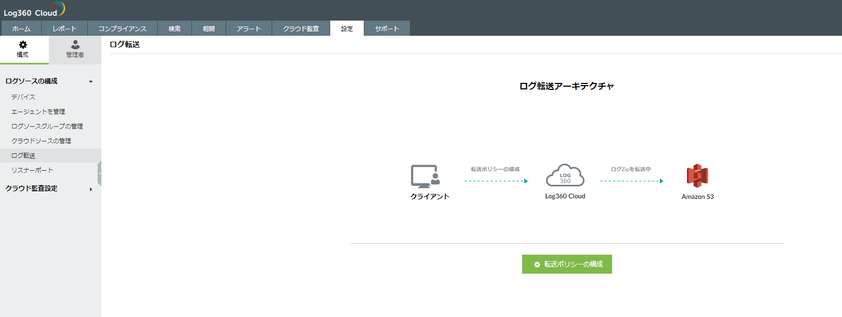Click the 転送ポリシーの構成 button
Viewport: 842px width, 317px height.
point(567,264)
